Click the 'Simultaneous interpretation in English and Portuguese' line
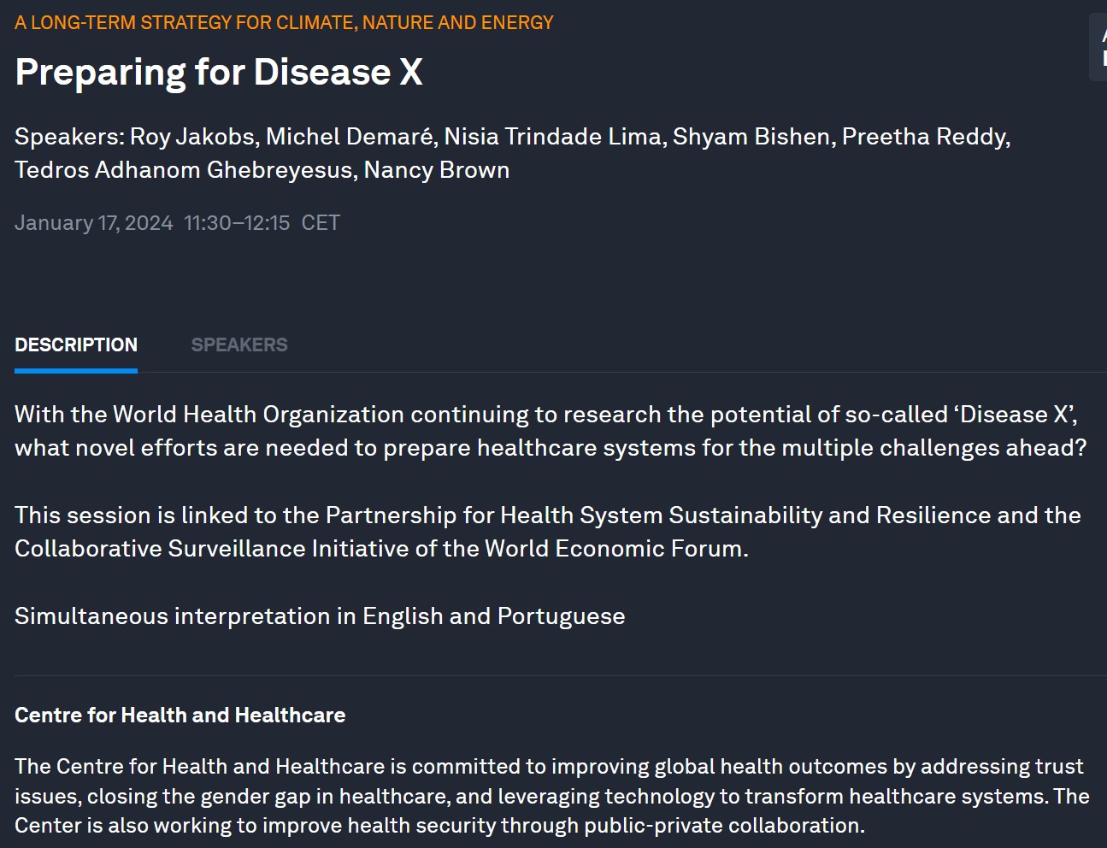 click(320, 616)
